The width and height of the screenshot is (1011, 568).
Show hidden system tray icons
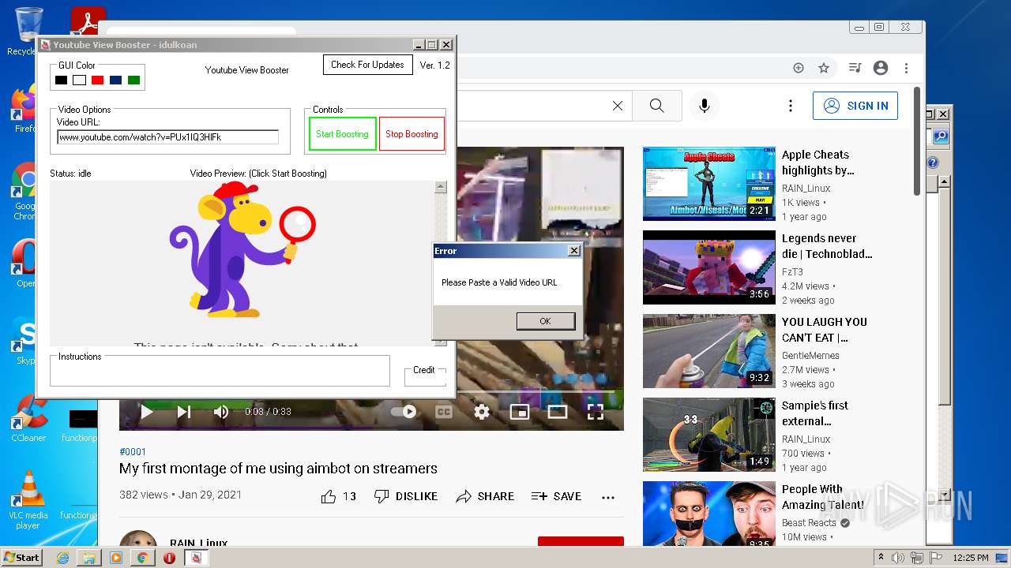pos(881,558)
